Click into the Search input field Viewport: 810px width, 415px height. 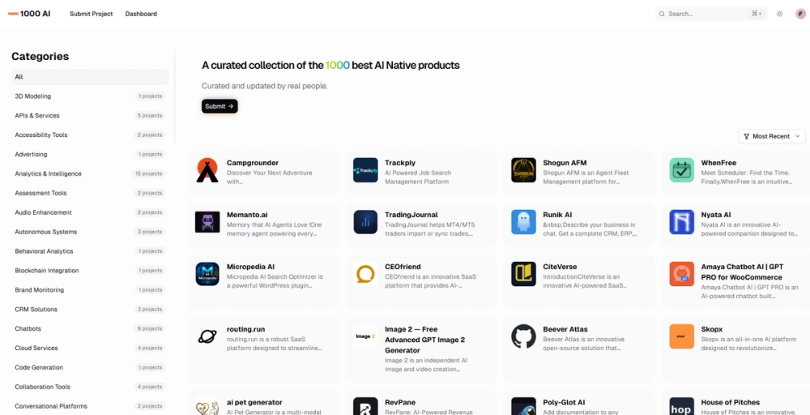click(711, 14)
